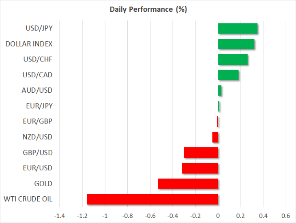Select the green USD/JPY bar
The image size is (296, 223).
click(x=238, y=28)
